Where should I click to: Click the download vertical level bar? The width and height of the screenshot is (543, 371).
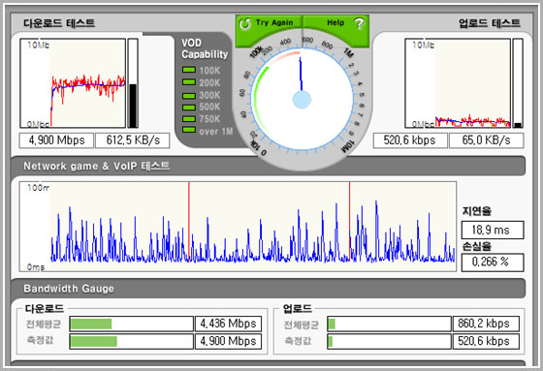133,83
